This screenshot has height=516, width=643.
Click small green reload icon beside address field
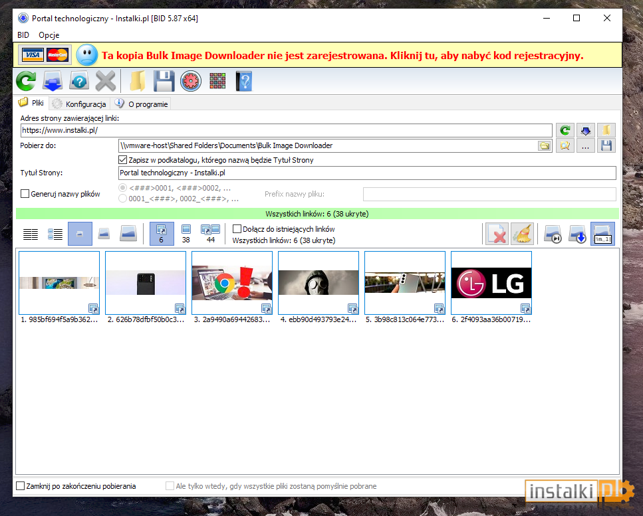pos(565,130)
